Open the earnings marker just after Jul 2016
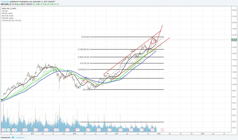238x140 pixels. (x=98, y=130)
